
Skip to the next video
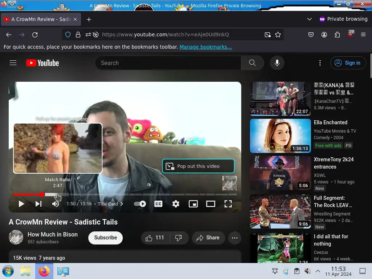[39, 204]
